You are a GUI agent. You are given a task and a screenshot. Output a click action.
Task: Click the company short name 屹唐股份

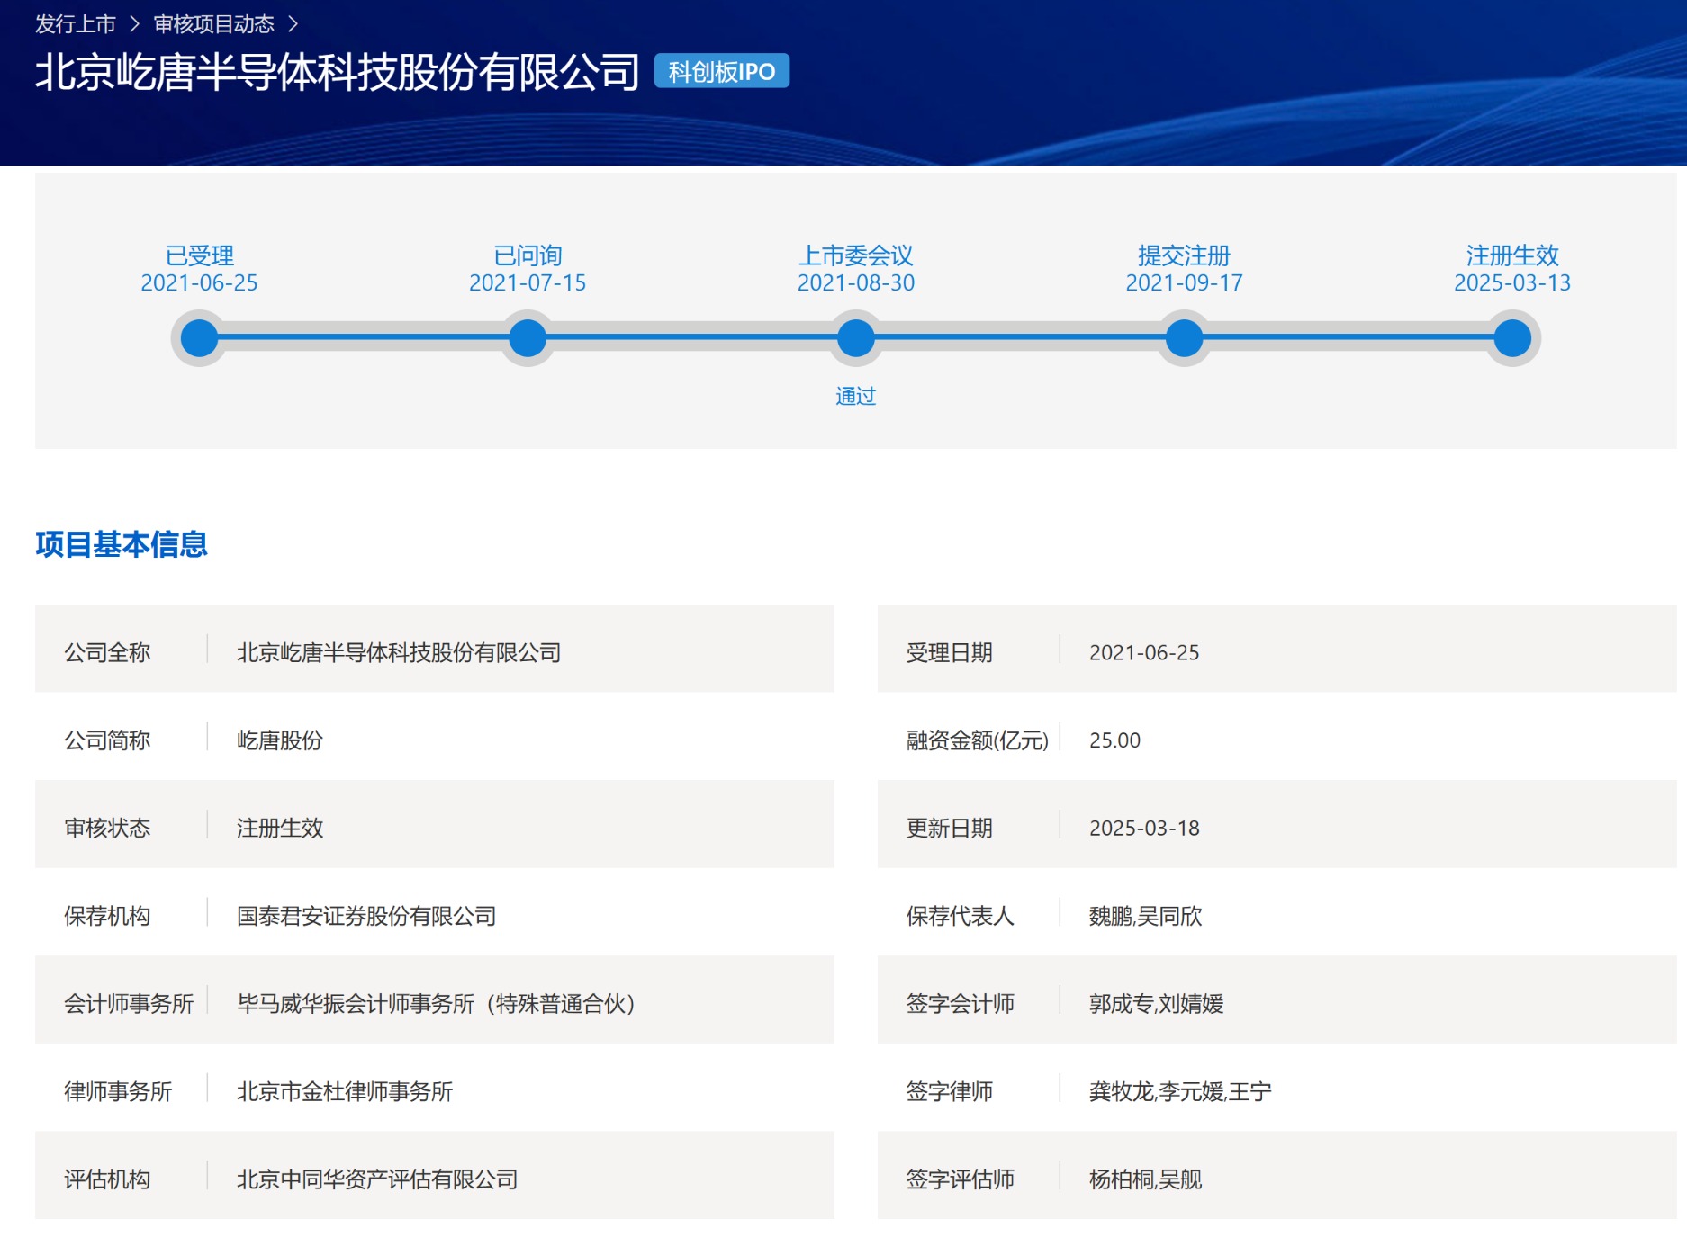point(280,740)
